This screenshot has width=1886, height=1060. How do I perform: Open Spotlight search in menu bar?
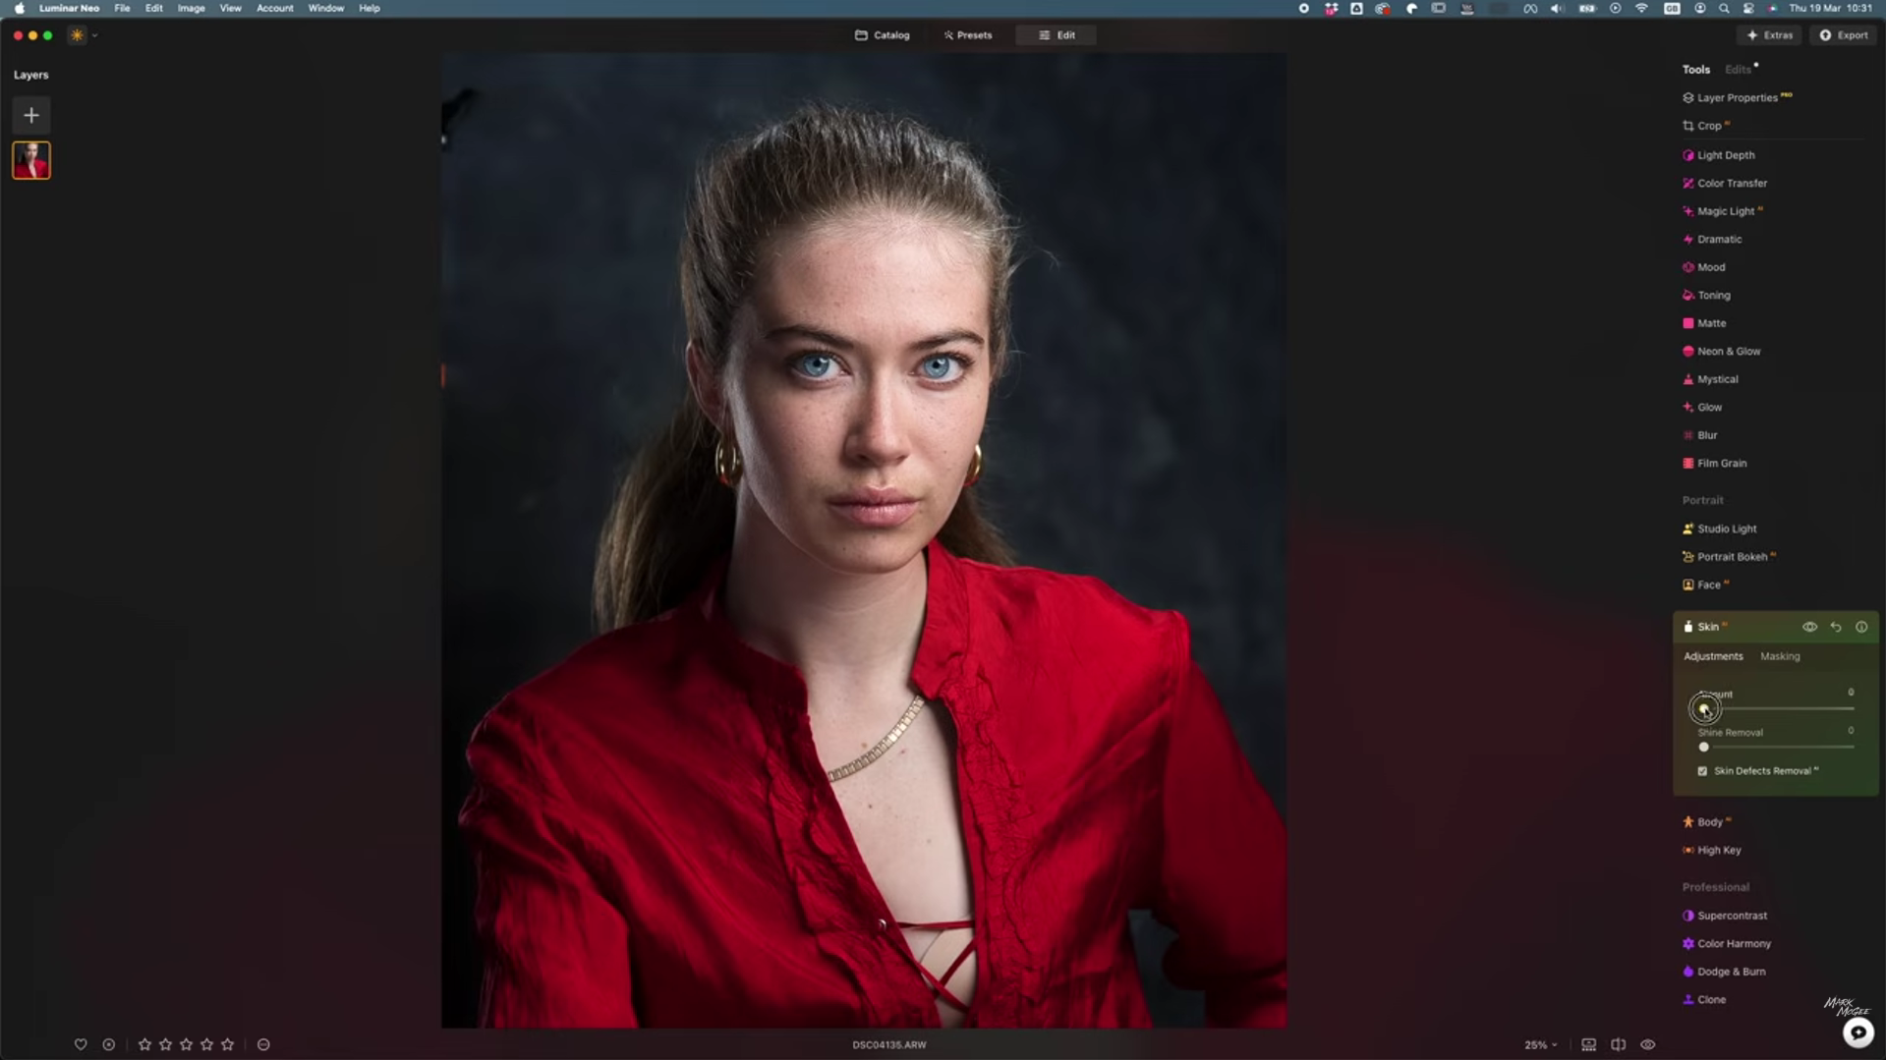click(x=1724, y=8)
